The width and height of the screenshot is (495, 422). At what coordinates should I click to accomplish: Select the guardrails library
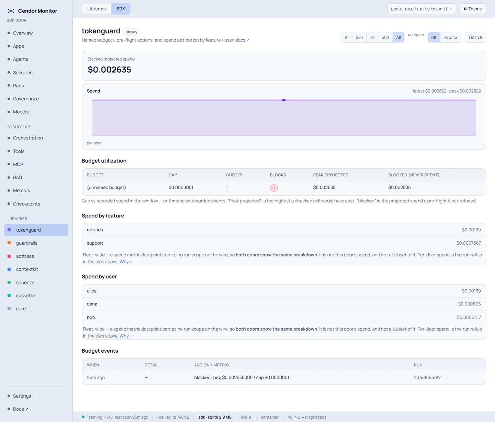click(36, 243)
